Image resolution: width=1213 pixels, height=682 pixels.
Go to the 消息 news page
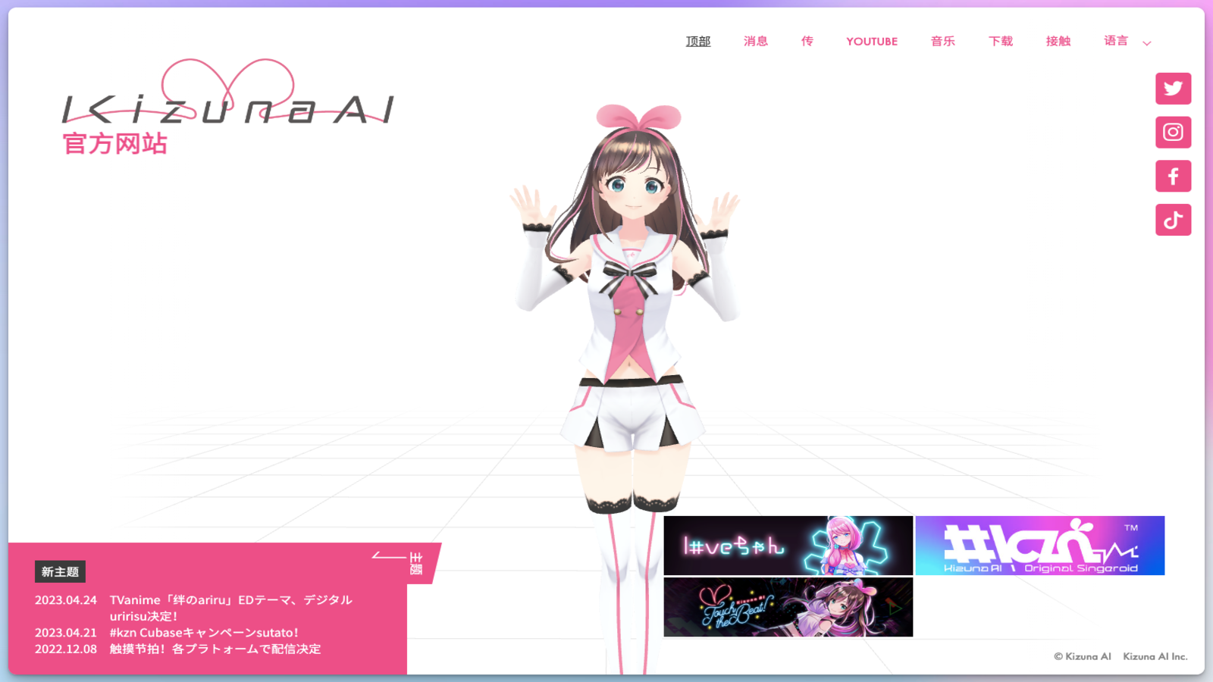pyautogui.click(x=755, y=42)
